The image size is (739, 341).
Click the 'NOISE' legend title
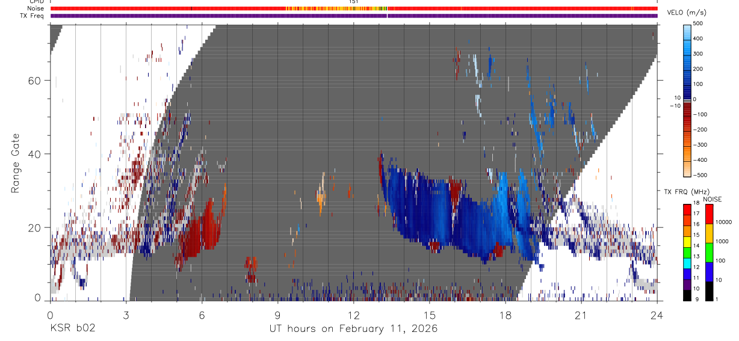[x=713, y=199]
